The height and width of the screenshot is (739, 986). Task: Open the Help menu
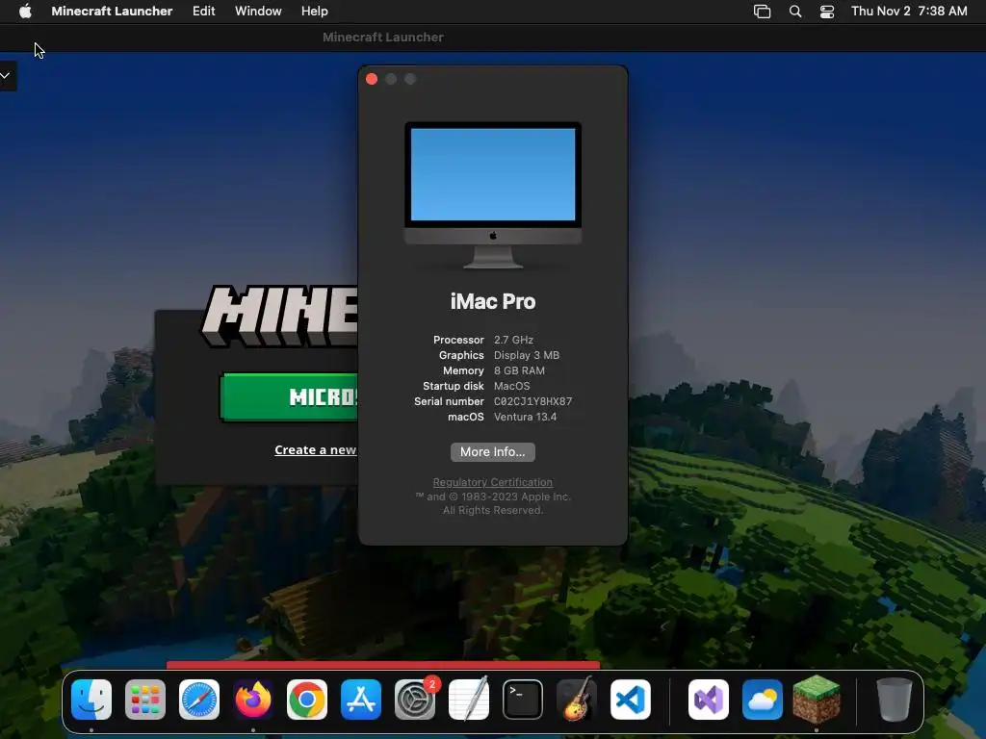click(x=315, y=12)
